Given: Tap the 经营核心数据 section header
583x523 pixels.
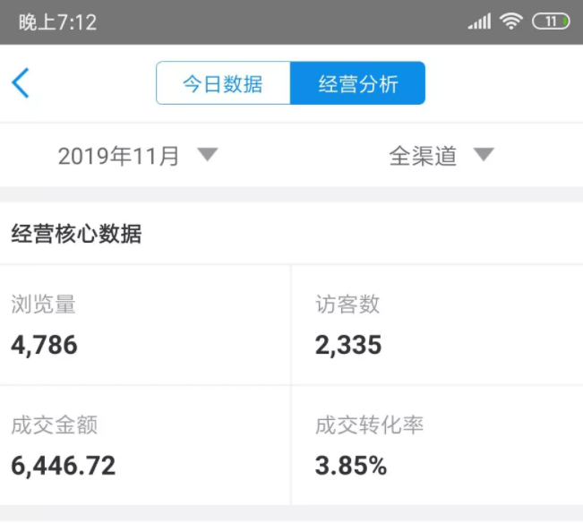Looking at the screenshot, I should 76,235.
